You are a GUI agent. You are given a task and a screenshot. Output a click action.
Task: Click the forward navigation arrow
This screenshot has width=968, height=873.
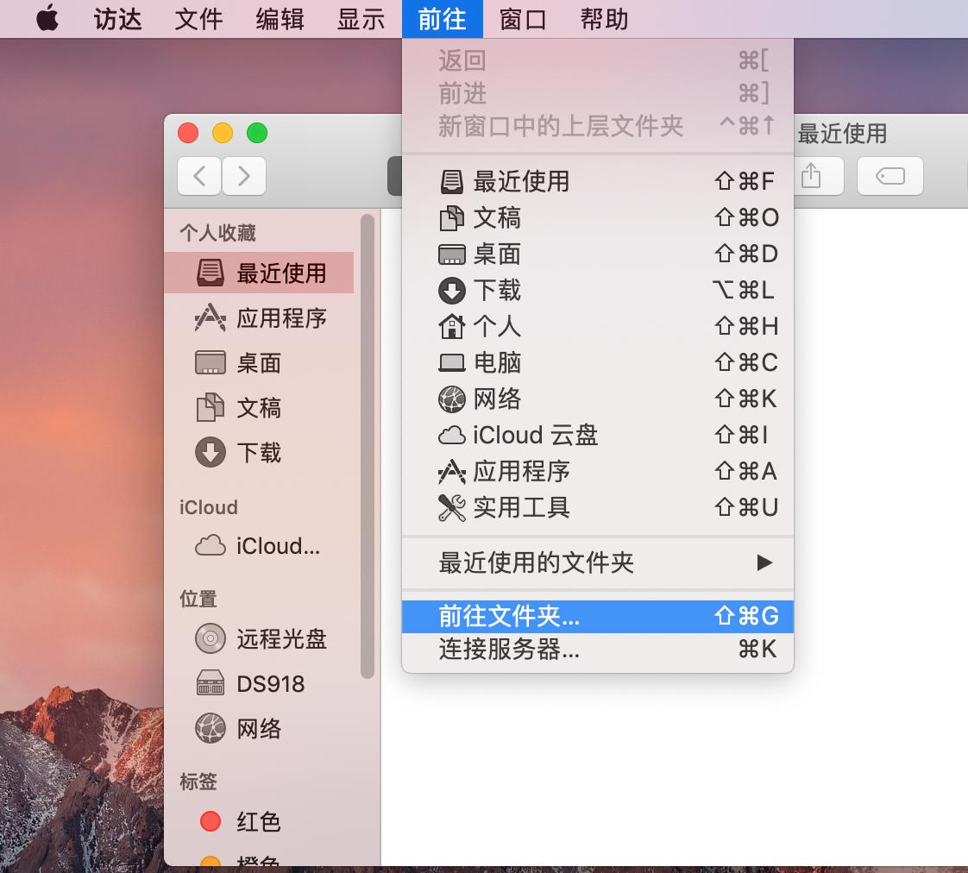(x=244, y=175)
